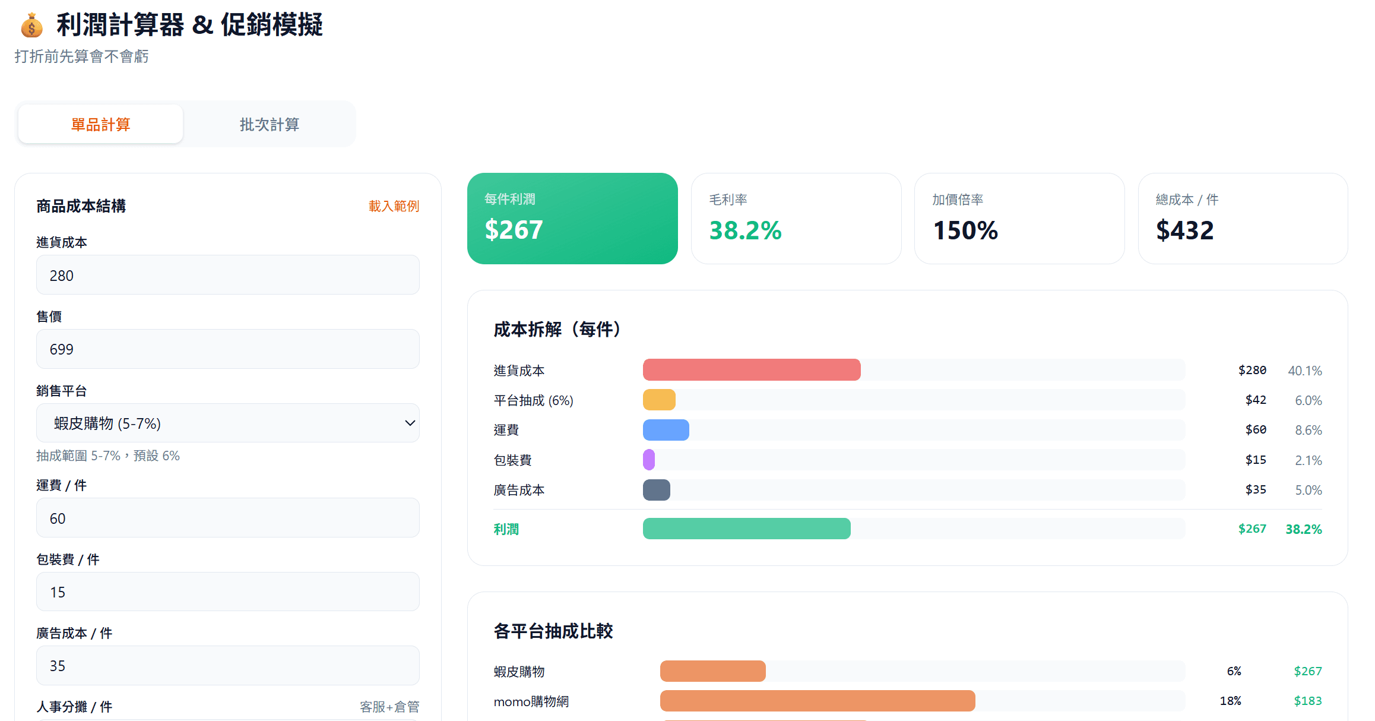The height and width of the screenshot is (721, 1375).
Task: Click the 商品成本結構 heading
Action: 81,206
